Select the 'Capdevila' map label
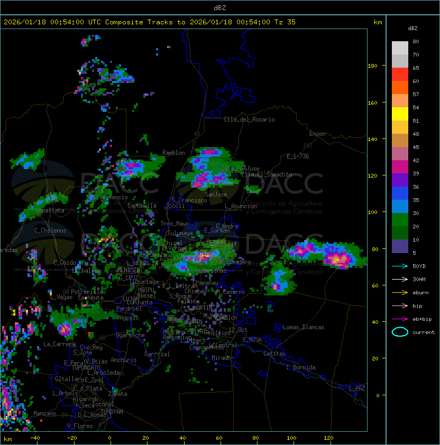The image size is (440, 445). (x=142, y=206)
